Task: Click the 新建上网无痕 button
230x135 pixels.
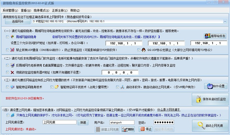Action: click(x=107, y=129)
